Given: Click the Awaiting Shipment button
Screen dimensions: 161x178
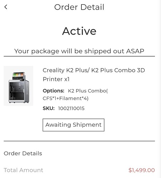Looking at the screenshot, I should (x=74, y=125).
